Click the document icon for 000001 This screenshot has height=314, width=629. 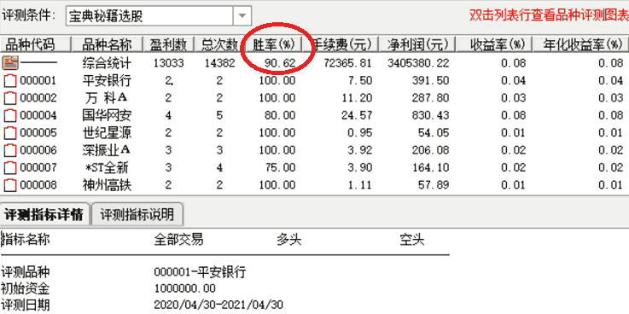(x=10, y=80)
